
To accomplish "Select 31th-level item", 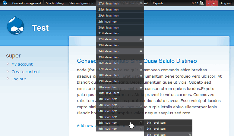I will (x=120, y=33).
